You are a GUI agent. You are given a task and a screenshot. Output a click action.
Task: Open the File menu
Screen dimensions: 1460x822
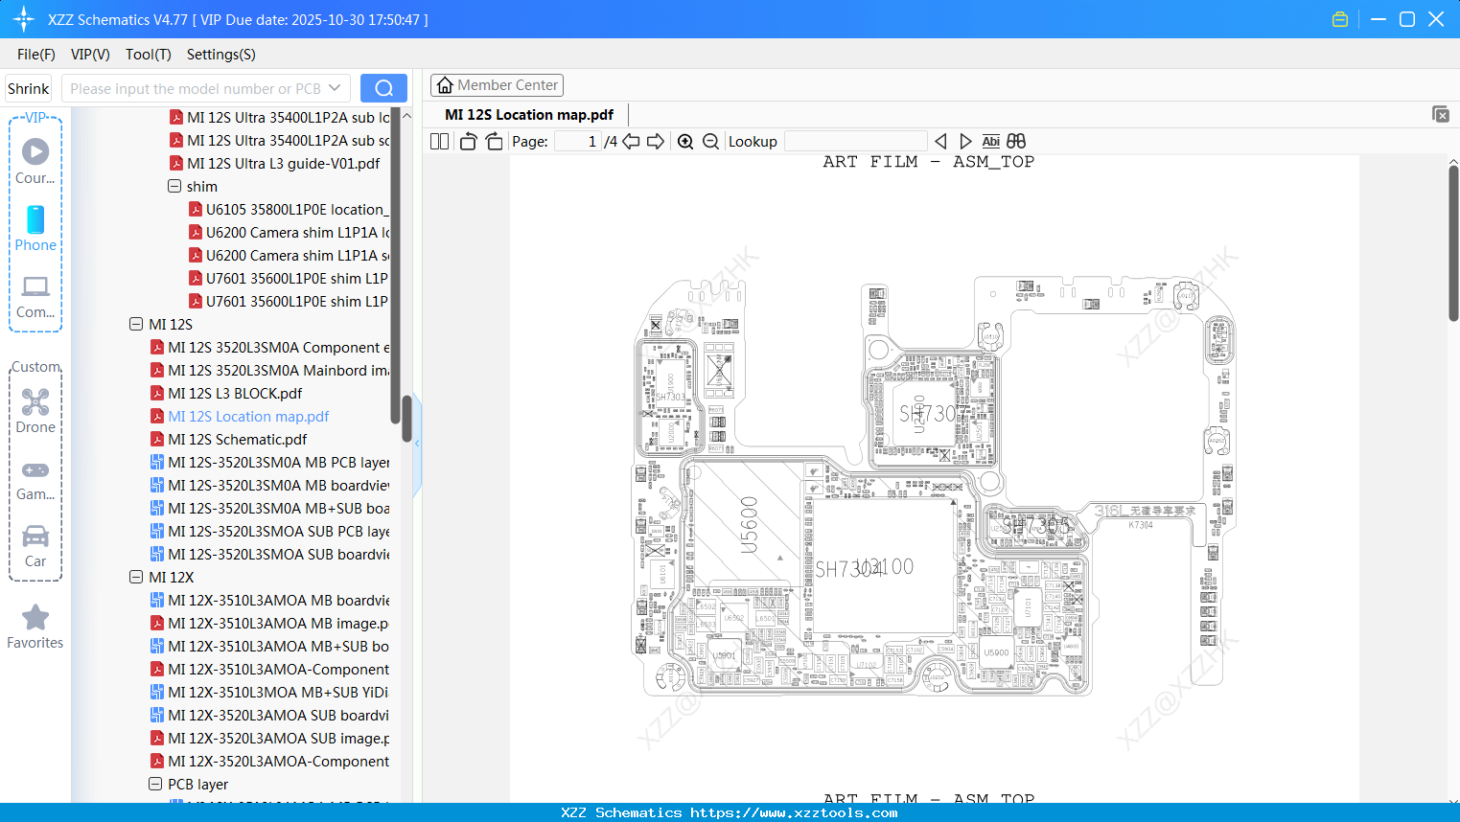click(35, 55)
